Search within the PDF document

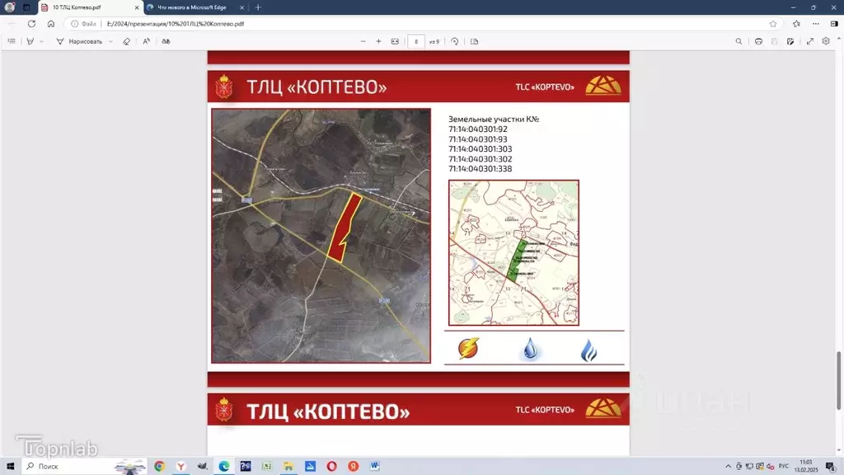click(x=738, y=41)
